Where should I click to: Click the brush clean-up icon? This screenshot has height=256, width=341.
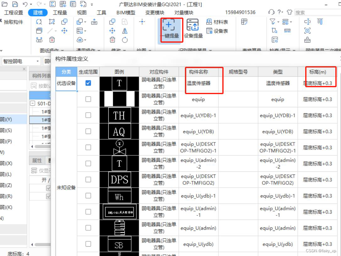pos(307,40)
